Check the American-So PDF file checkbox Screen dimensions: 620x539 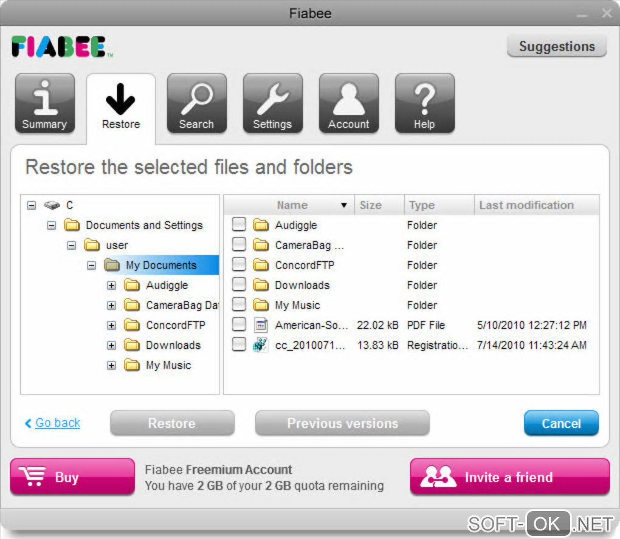pos(239,324)
